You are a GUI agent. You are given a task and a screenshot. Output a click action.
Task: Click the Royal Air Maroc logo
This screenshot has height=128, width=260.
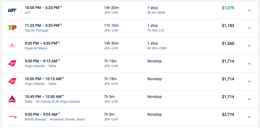pos(12,46)
